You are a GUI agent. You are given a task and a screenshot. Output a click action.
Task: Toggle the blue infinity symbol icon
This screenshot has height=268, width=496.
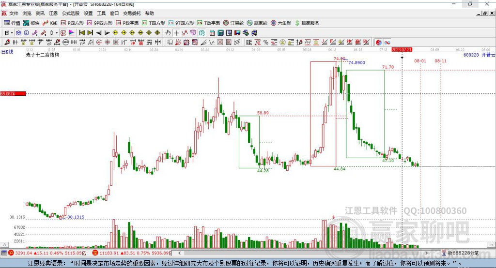pyautogui.click(x=387, y=43)
